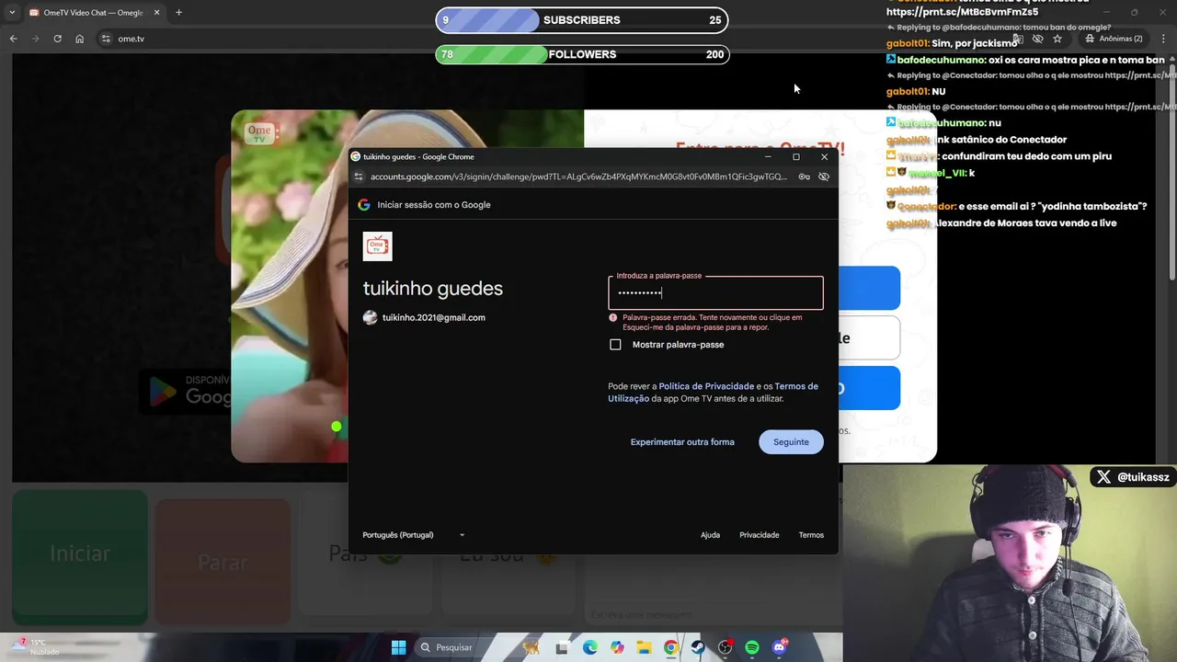
Task: Bookmark this page with the star icon
Action: tap(1057, 39)
